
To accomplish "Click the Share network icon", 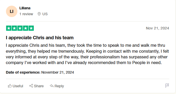I will coord(31,86).
